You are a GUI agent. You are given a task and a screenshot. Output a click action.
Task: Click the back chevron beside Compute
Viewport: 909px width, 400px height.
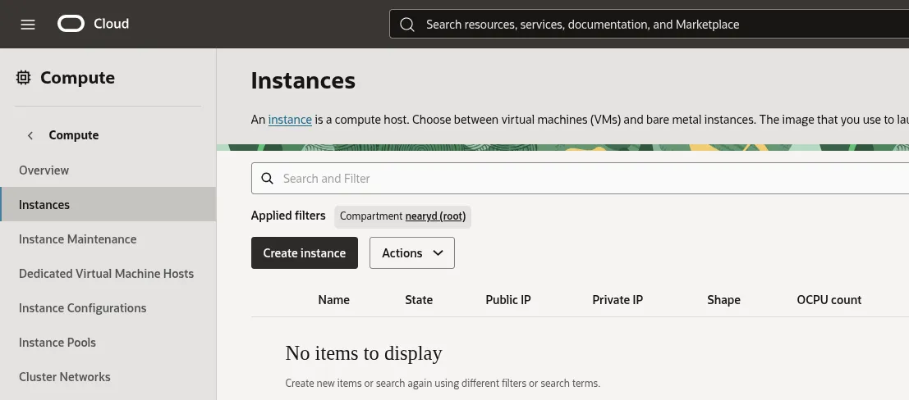pyautogui.click(x=30, y=135)
